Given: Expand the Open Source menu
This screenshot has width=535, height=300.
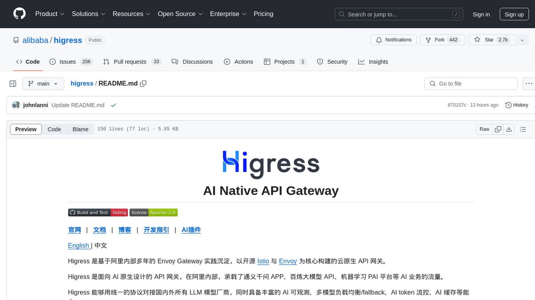Looking at the screenshot, I should coord(180,14).
